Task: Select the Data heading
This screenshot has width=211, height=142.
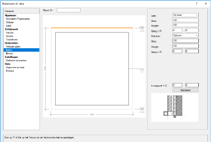Action: (x=8, y=64)
